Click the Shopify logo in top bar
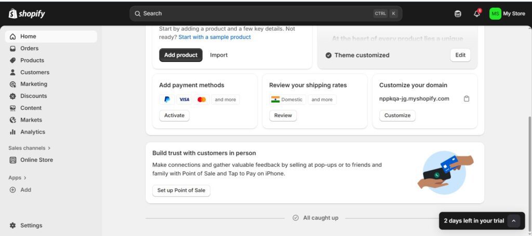The image size is (532, 236). [27, 14]
